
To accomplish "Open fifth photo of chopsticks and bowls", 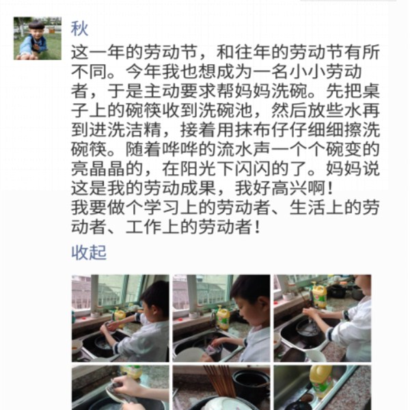I will 221,387.
